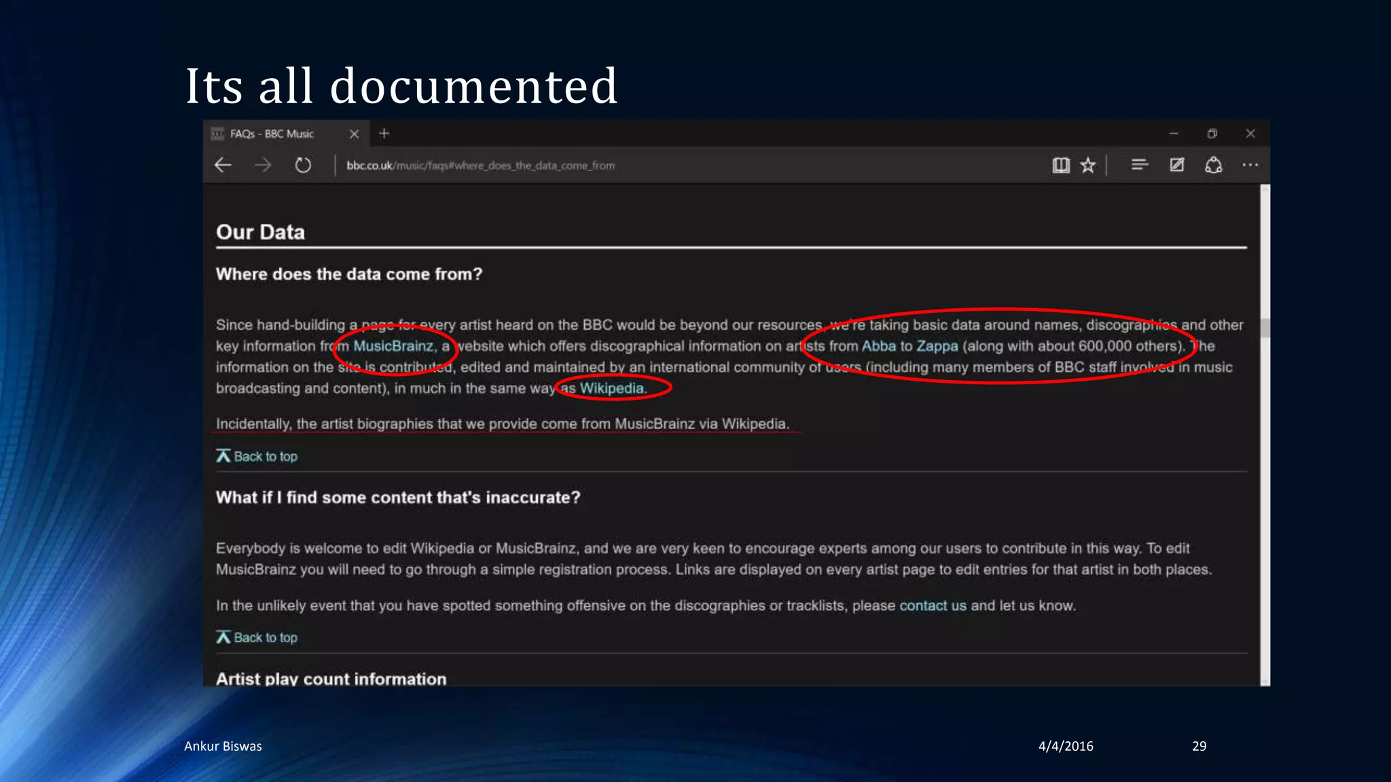Open the Hub lines icon
Image resolution: width=1391 pixels, height=782 pixels.
pyautogui.click(x=1139, y=165)
